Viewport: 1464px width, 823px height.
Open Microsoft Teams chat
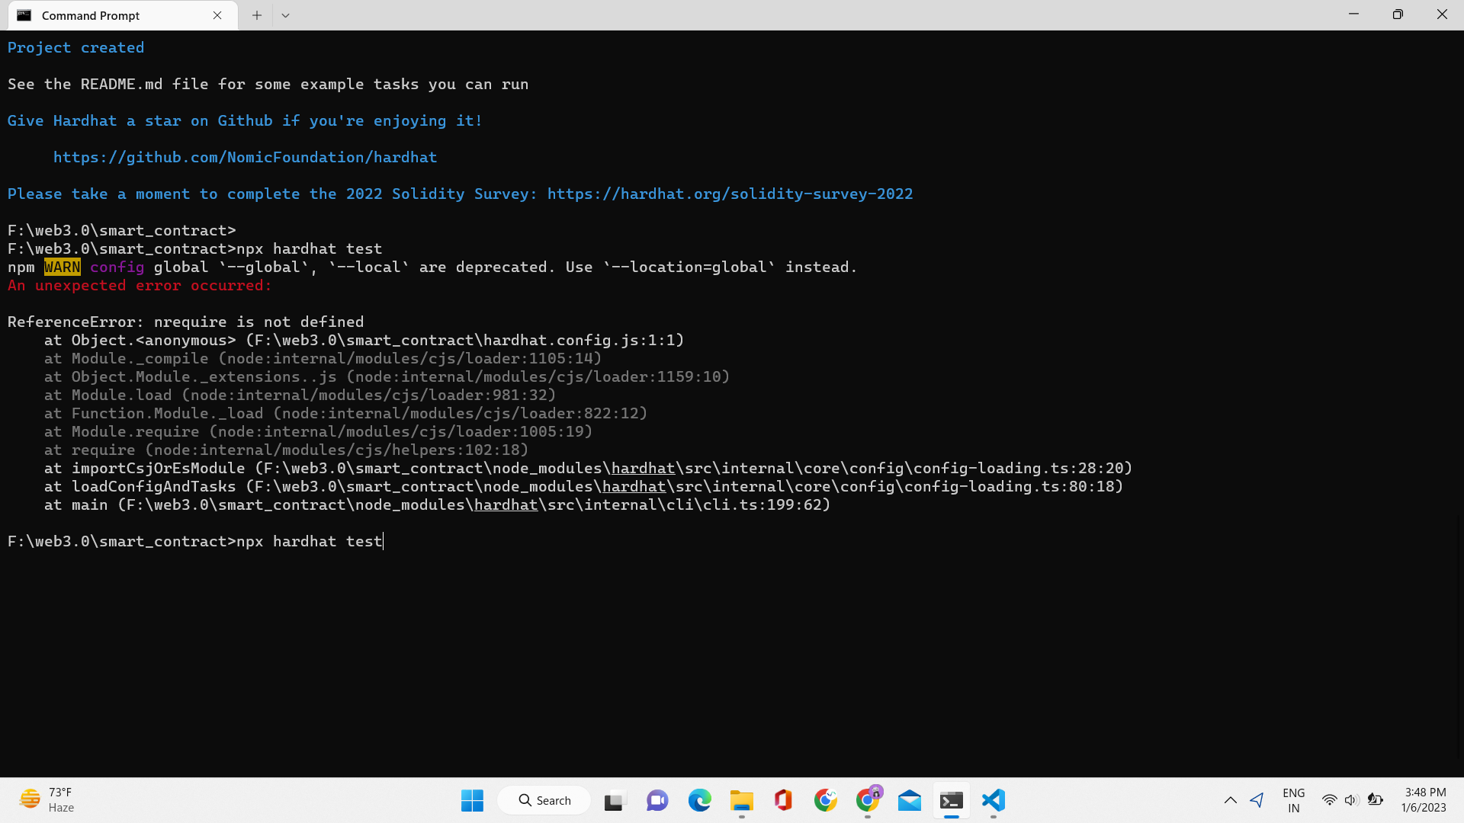click(657, 800)
